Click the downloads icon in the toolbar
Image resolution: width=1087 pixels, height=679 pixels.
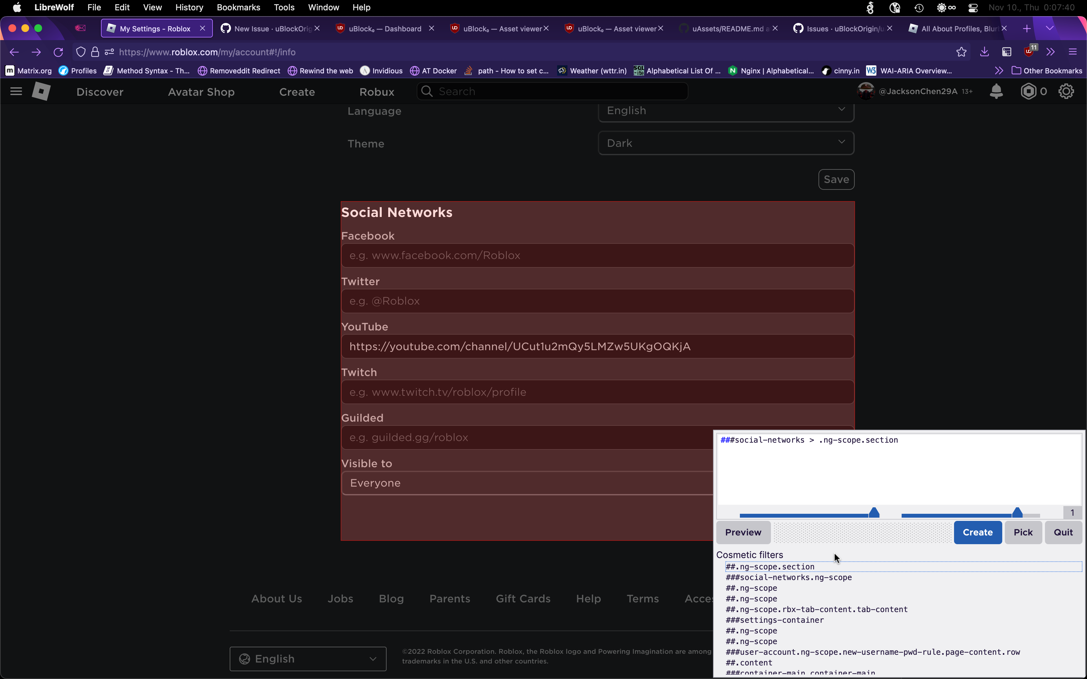[984, 52]
